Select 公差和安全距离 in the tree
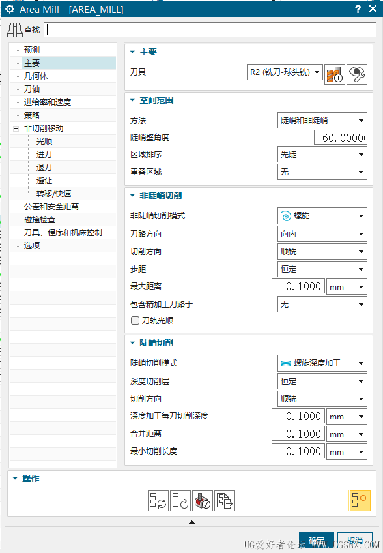 click(51, 207)
